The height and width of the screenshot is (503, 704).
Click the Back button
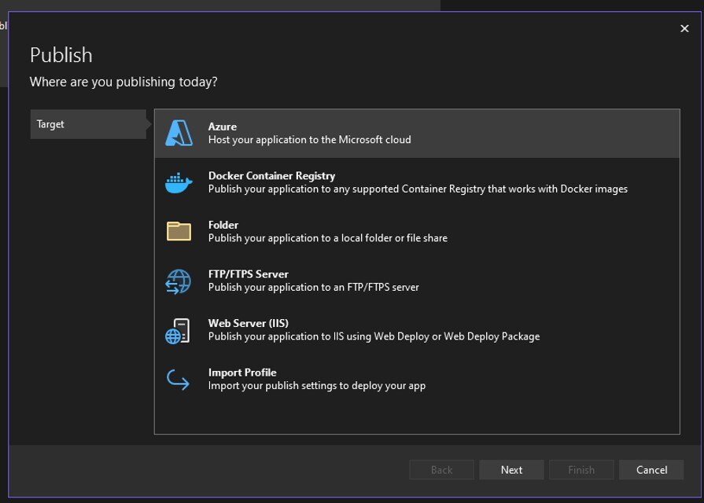tap(441, 469)
